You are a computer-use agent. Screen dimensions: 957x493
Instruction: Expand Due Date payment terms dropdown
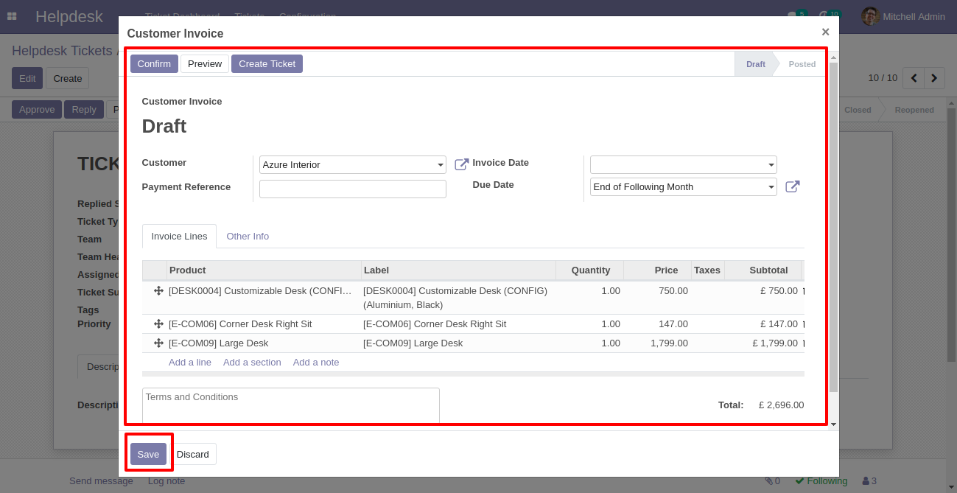click(771, 187)
